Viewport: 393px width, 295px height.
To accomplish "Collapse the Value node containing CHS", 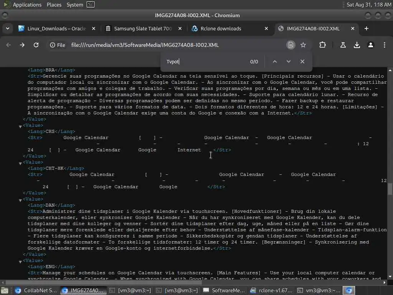I will pyautogui.click(x=20, y=127).
